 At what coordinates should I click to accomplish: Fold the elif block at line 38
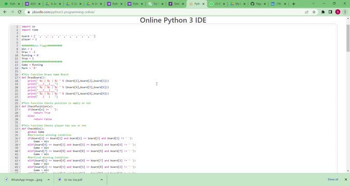click(x=20, y=145)
